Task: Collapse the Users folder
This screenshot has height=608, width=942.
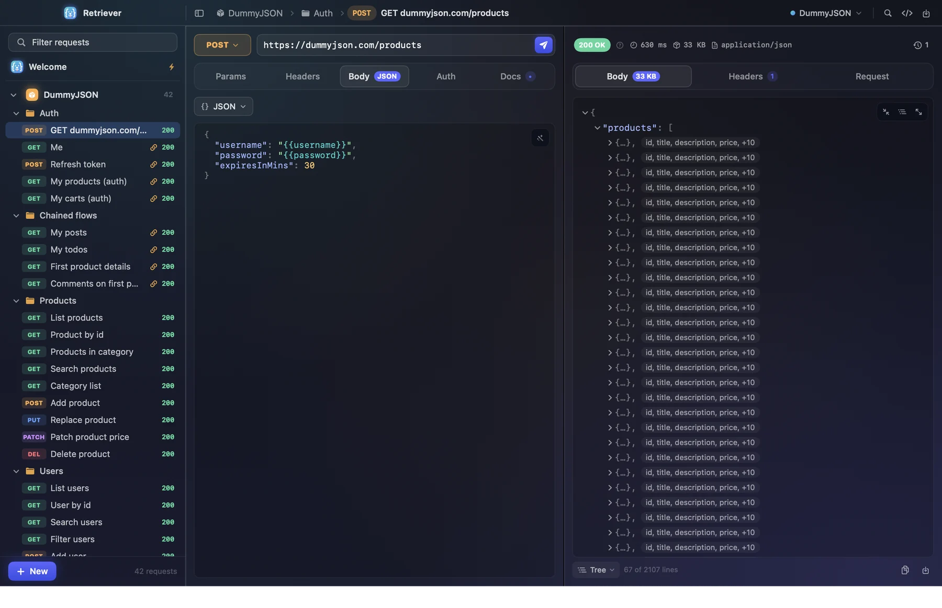Action: 16,471
